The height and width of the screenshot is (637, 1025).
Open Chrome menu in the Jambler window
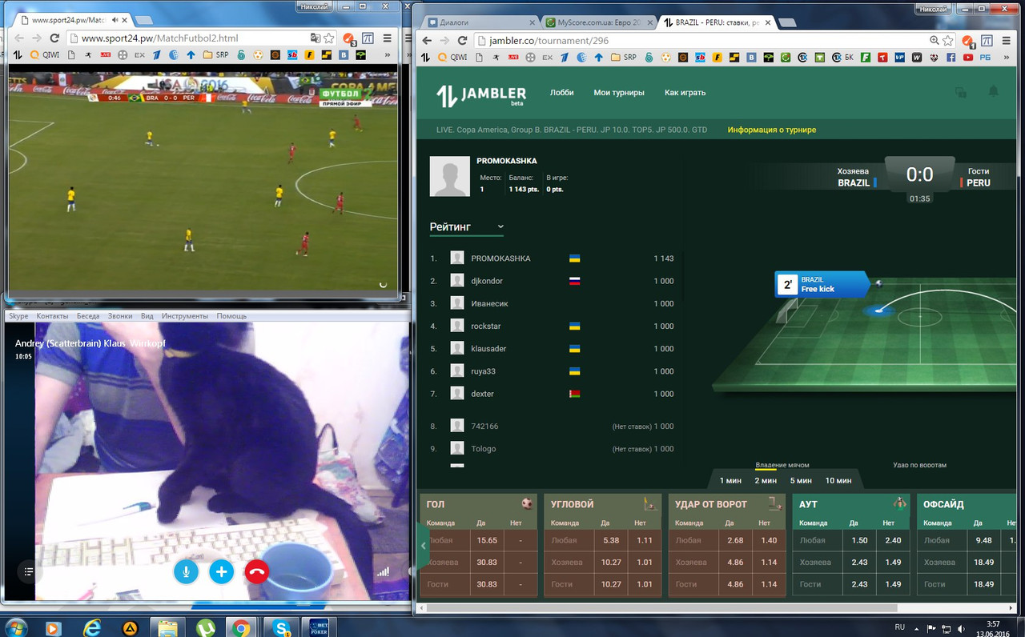pos(1007,40)
